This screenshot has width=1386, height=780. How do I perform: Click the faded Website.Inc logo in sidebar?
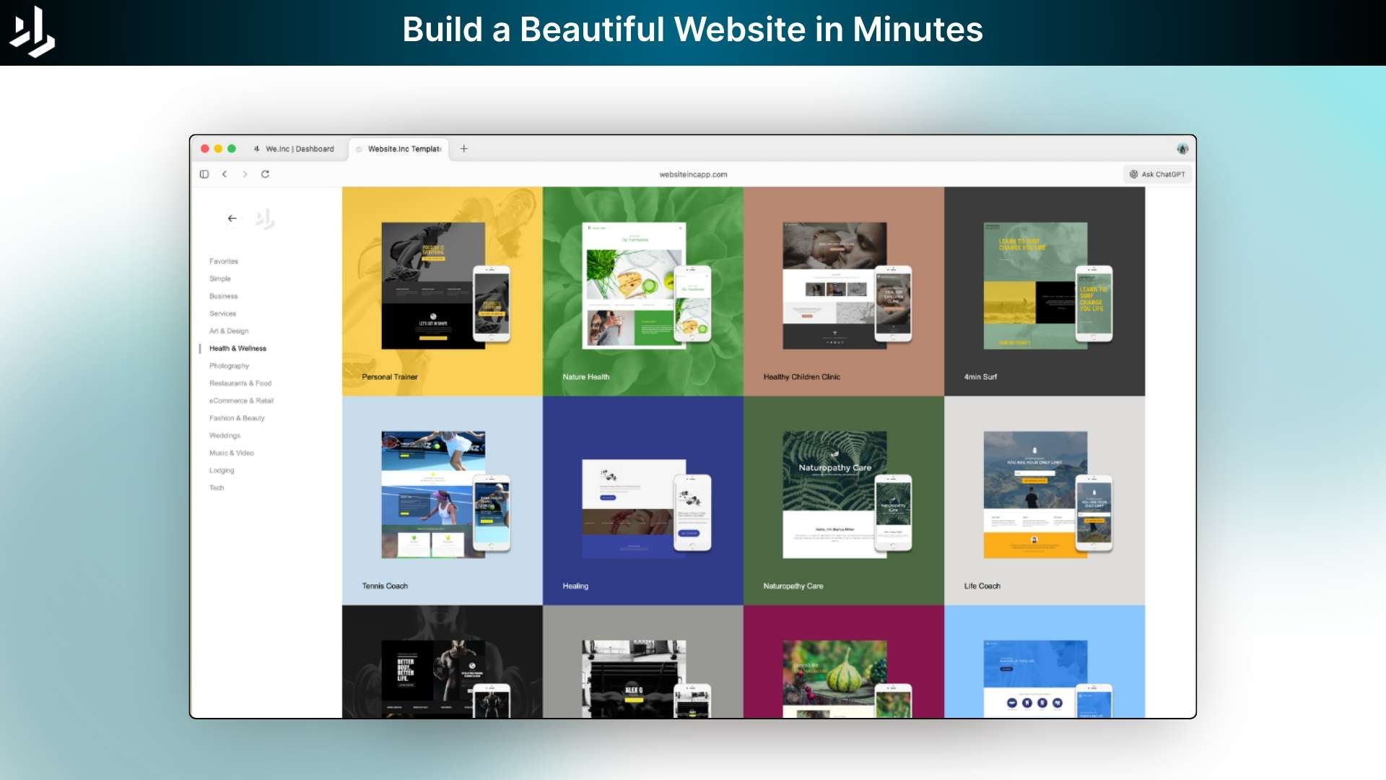coord(265,219)
